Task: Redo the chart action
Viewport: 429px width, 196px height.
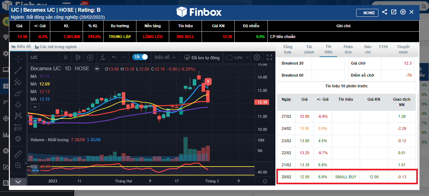Action: [123, 57]
